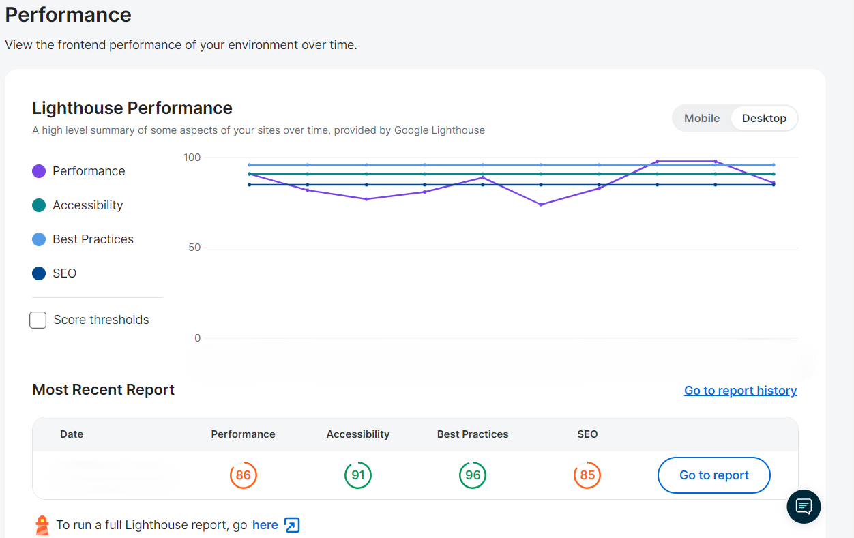854x538 pixels.
Task: Click the light blue Best Practices legend dot
Action: point(38,239)
